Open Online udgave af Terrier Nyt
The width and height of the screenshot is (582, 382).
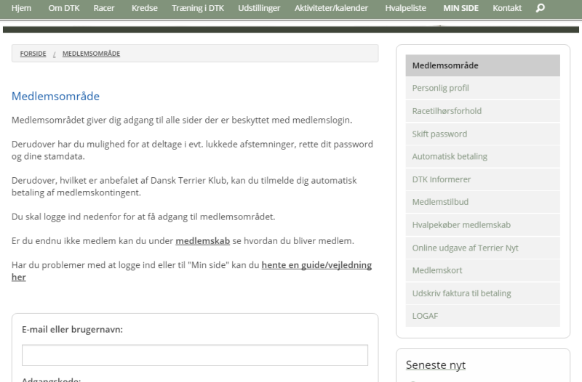pos(482,248)
